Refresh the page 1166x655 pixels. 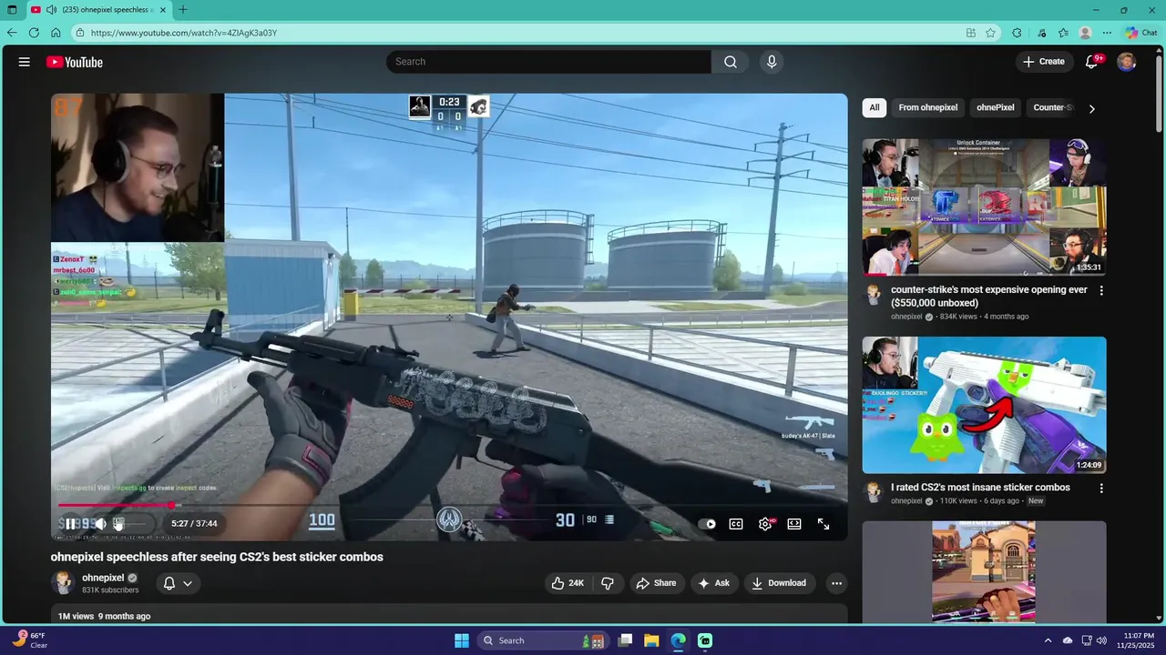(x=34, y=33)
